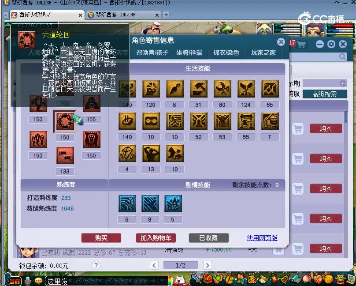This screenshot has width=356, height=286.
Task: Click the plot skill icon above level 6
Action: coord(127,204)
